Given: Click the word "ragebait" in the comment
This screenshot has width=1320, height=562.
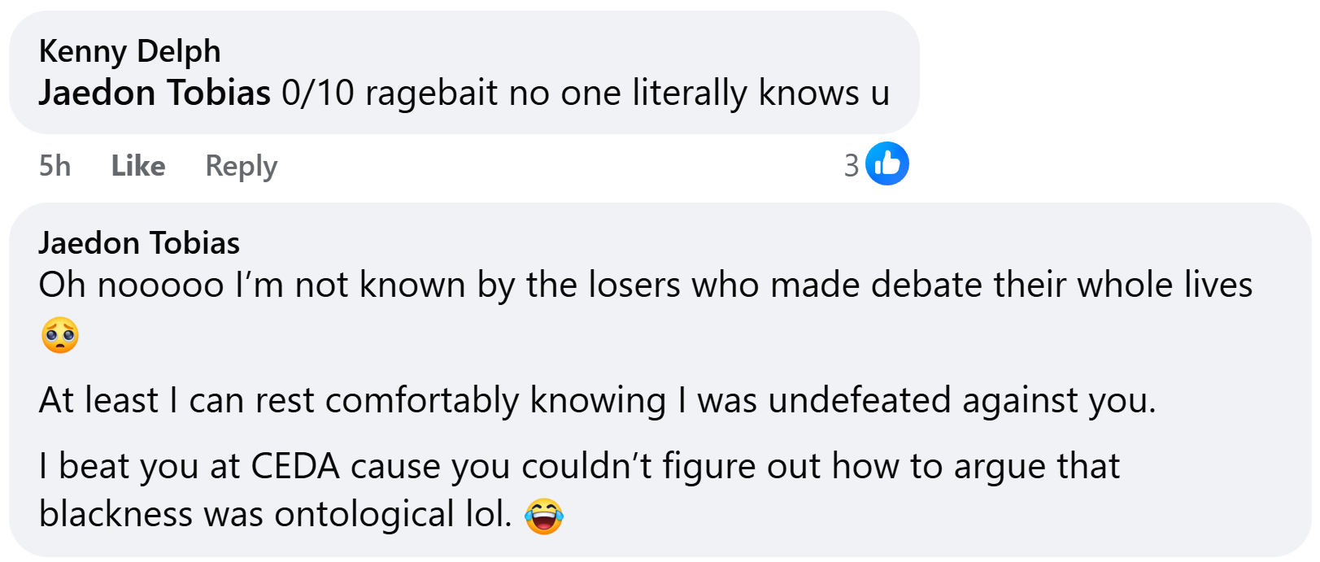Looking at the screenshot, I should pos(431,93).
